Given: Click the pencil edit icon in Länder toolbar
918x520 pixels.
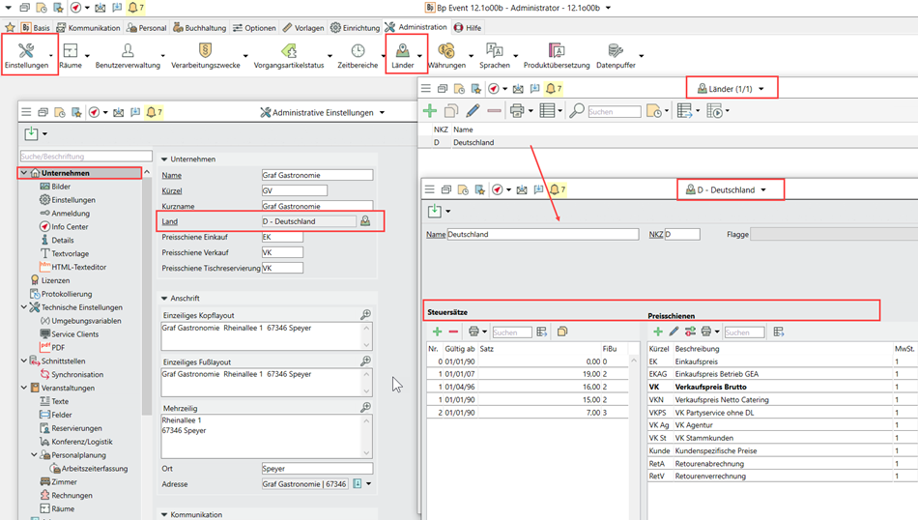Looking at the screenshot, I should tap(473, 111).
